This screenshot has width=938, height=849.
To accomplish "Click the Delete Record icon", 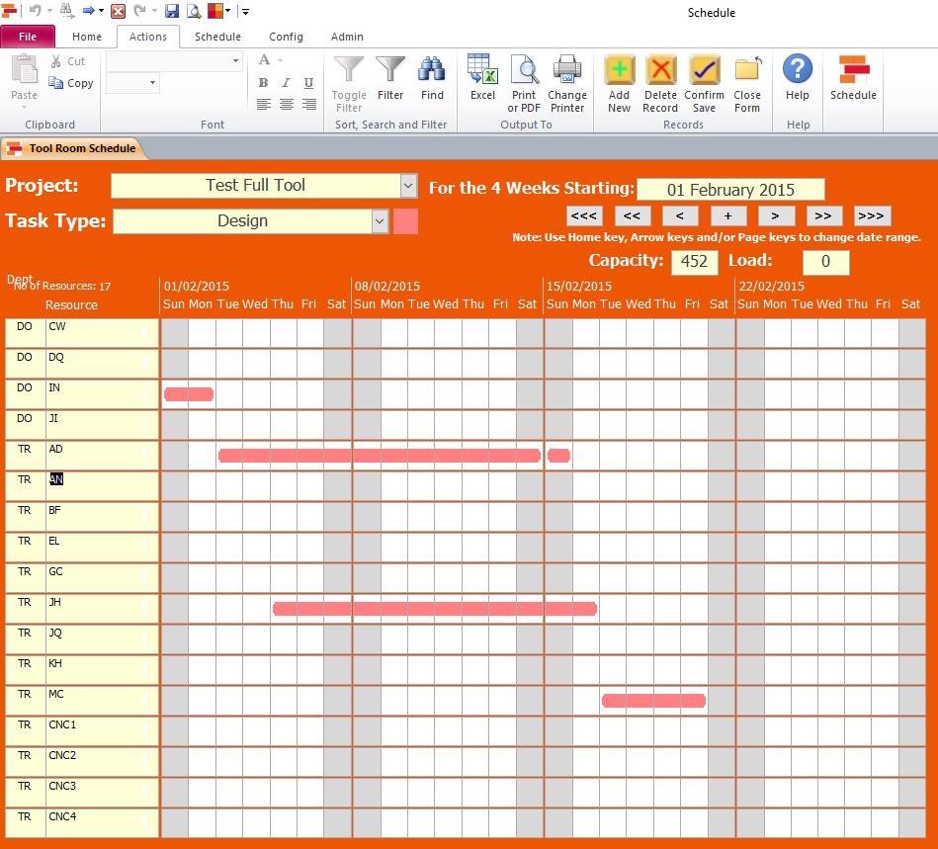I will point(660,69).
